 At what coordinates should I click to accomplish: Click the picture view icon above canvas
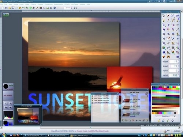pyautogui.click(x=5, y=15)
